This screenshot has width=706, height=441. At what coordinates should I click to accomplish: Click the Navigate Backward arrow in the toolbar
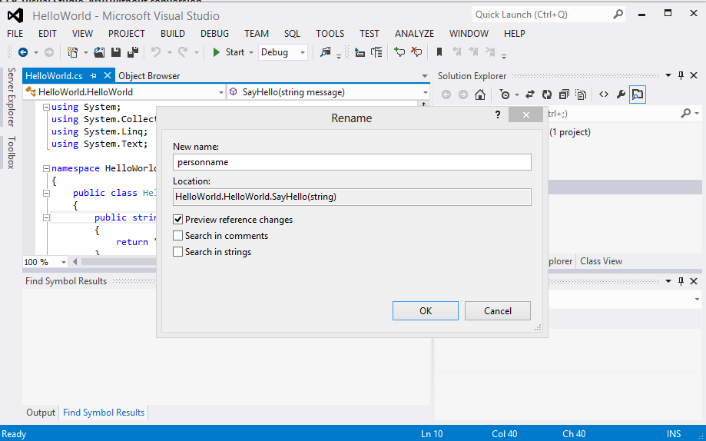pos(23,52)
